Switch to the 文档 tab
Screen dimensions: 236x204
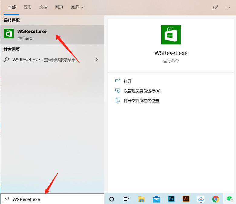[x=43, y=7]
